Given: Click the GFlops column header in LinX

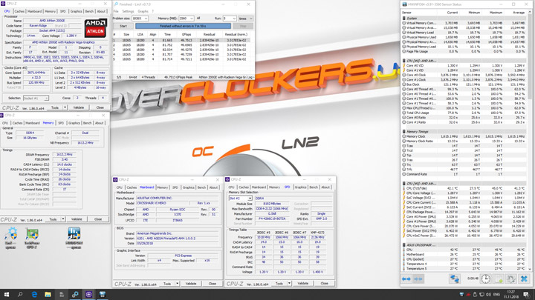Looking at the screenshot, I should (187, 34).
